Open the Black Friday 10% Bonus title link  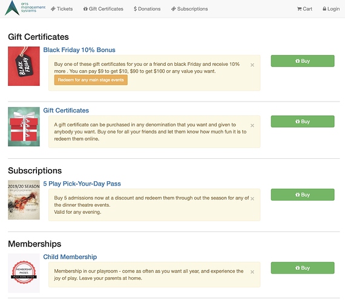[x=79, y=50]
